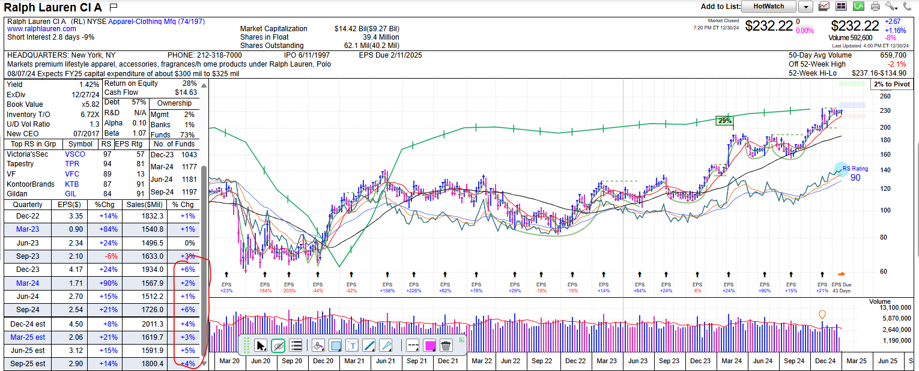Click the Mar-25 est EPS value 2.06
This screenshot has height=371, width=919.
[76, 337]
